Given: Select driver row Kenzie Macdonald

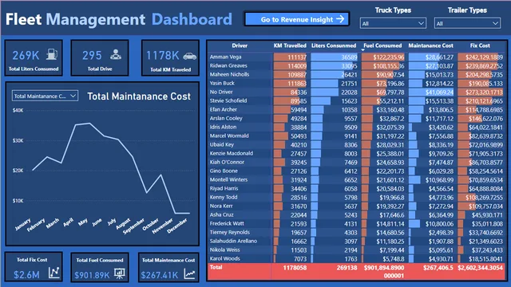Looking at the screenshot, I should click(356, 154).
